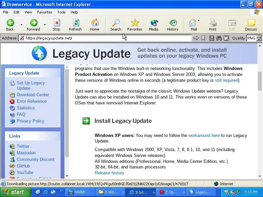Image resolution: width=263 pixels, height=197 pixels.
Task: Open the Search pane
Action: [x=116, y=25]
